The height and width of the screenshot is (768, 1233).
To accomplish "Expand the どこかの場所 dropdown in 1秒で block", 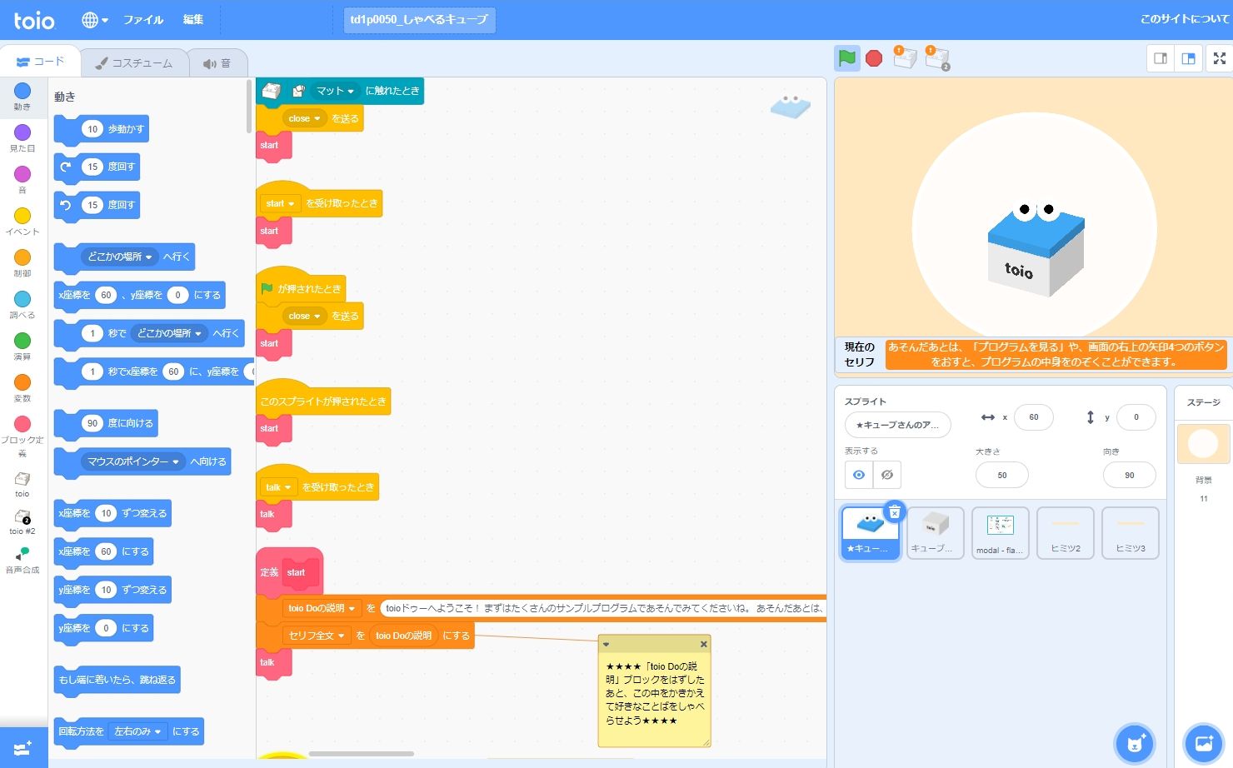I will 169,333.
